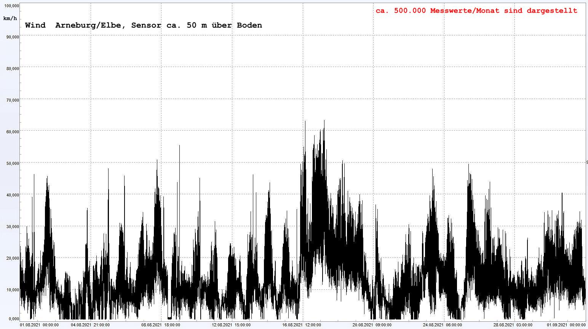Select the 01.09.2021 00:00:00 date label
Image resolution: width=588 pixels, height=329 pixels.
(x=566, y=325)
